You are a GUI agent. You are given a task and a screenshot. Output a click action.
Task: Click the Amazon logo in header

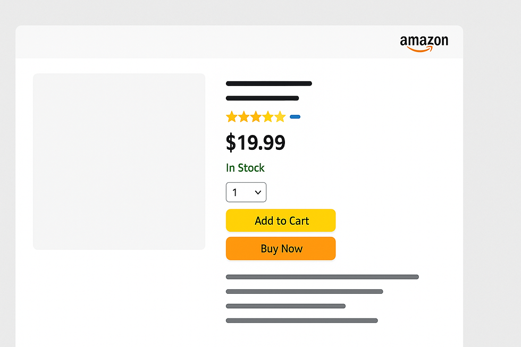[424, 44]
